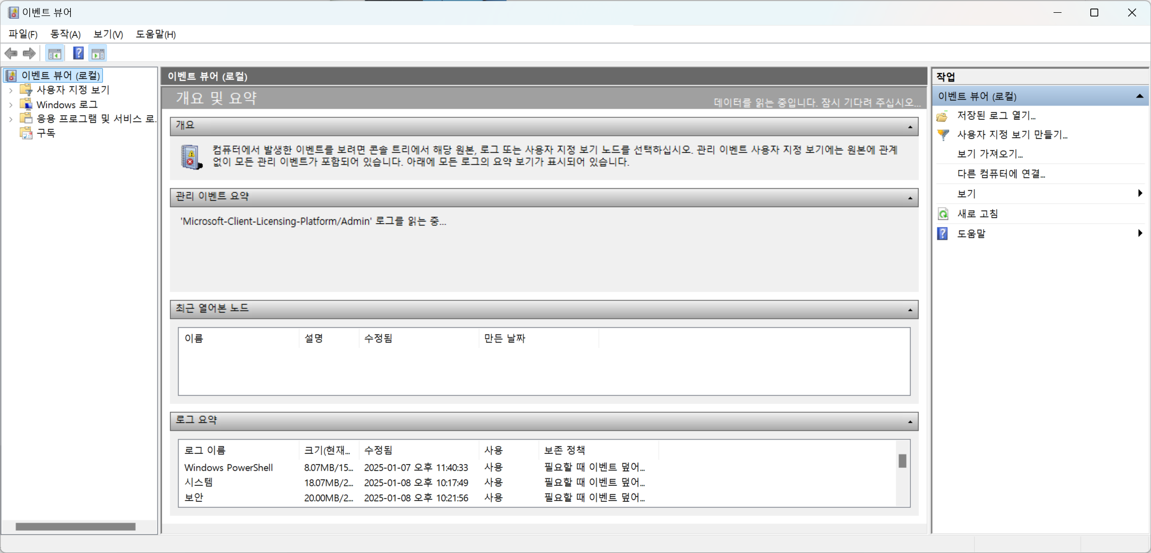Collapse the 관리 이벤트 요약 section
This screenshot has width=1151, height=553.
click(910, 198)
